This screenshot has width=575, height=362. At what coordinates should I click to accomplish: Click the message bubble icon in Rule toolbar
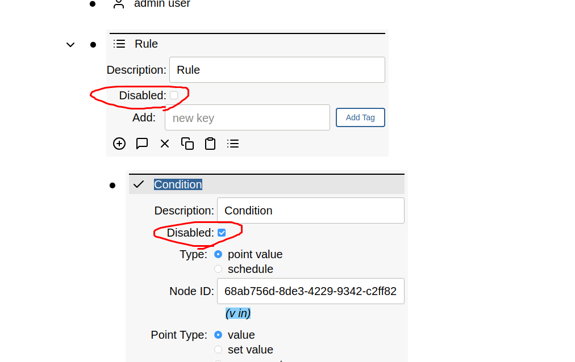point(142,144)
